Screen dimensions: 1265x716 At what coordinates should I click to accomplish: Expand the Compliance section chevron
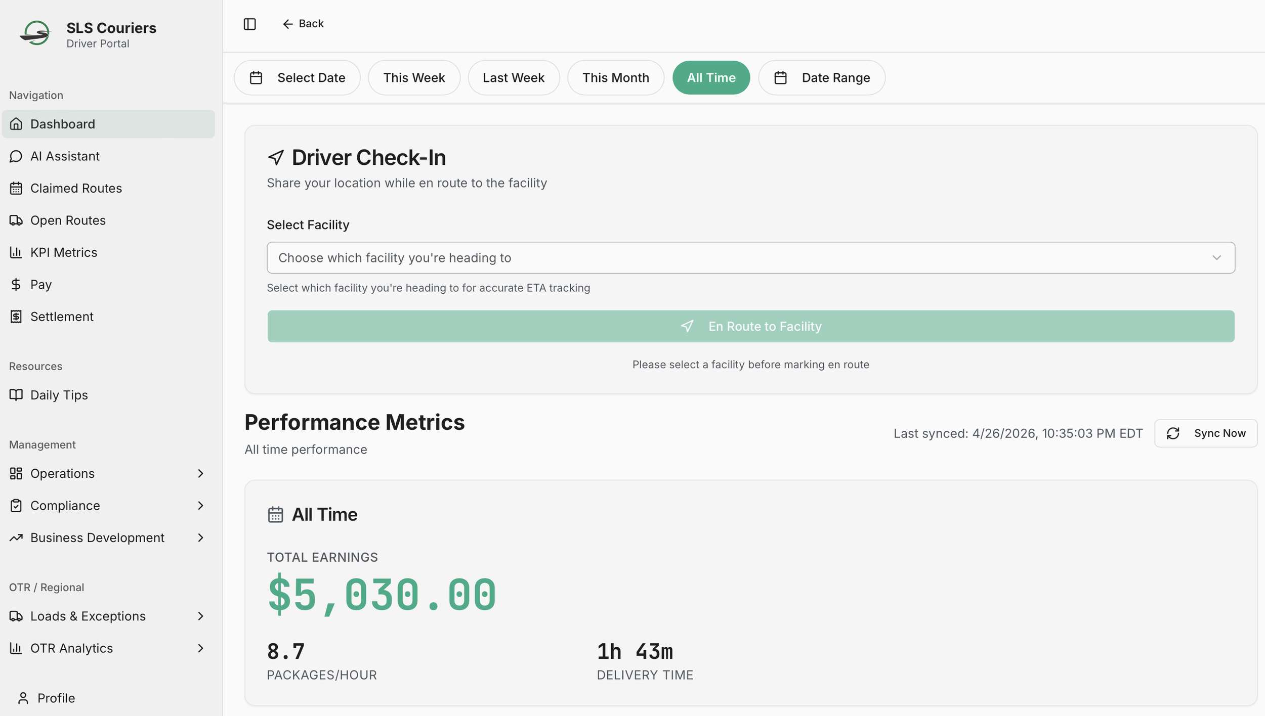(200, 506)
